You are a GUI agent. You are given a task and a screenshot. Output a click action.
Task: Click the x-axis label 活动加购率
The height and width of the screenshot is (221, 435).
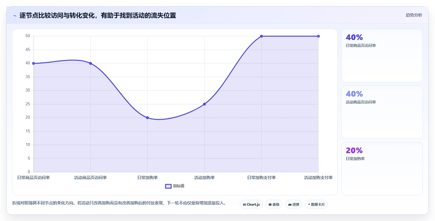click(204, 178)
